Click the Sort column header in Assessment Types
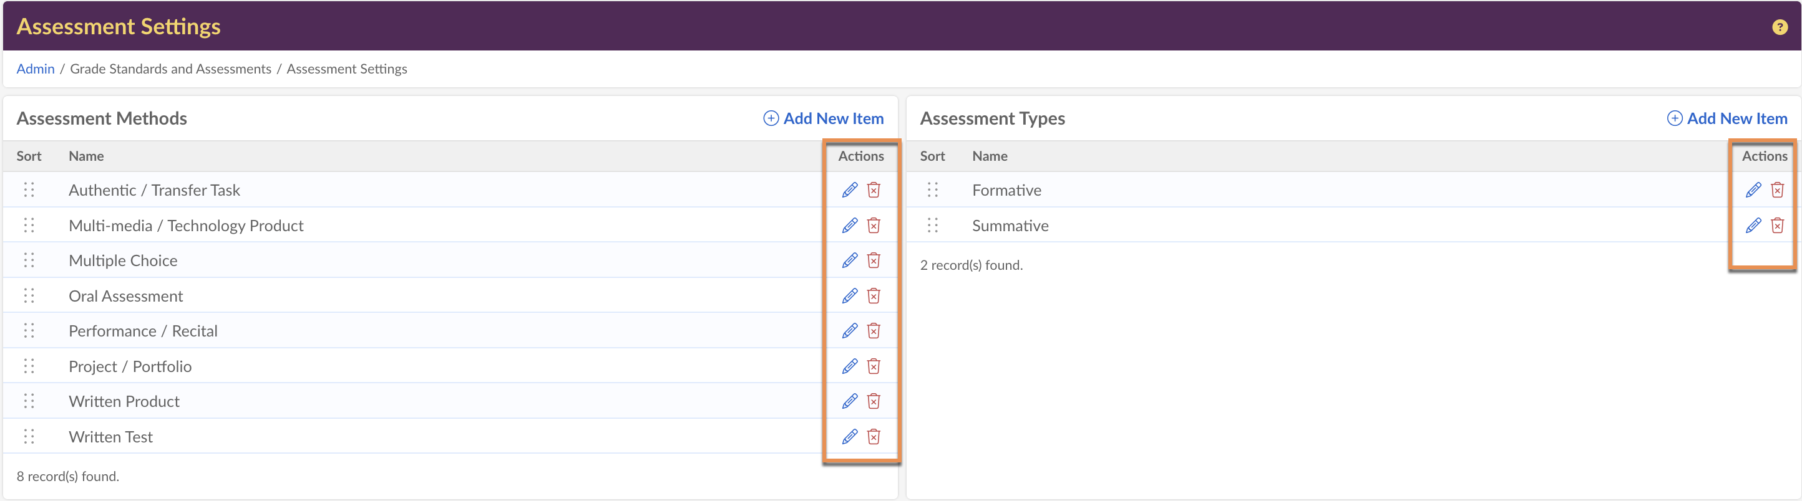Viewport: 1802px width, 501px height. [932, 156]
